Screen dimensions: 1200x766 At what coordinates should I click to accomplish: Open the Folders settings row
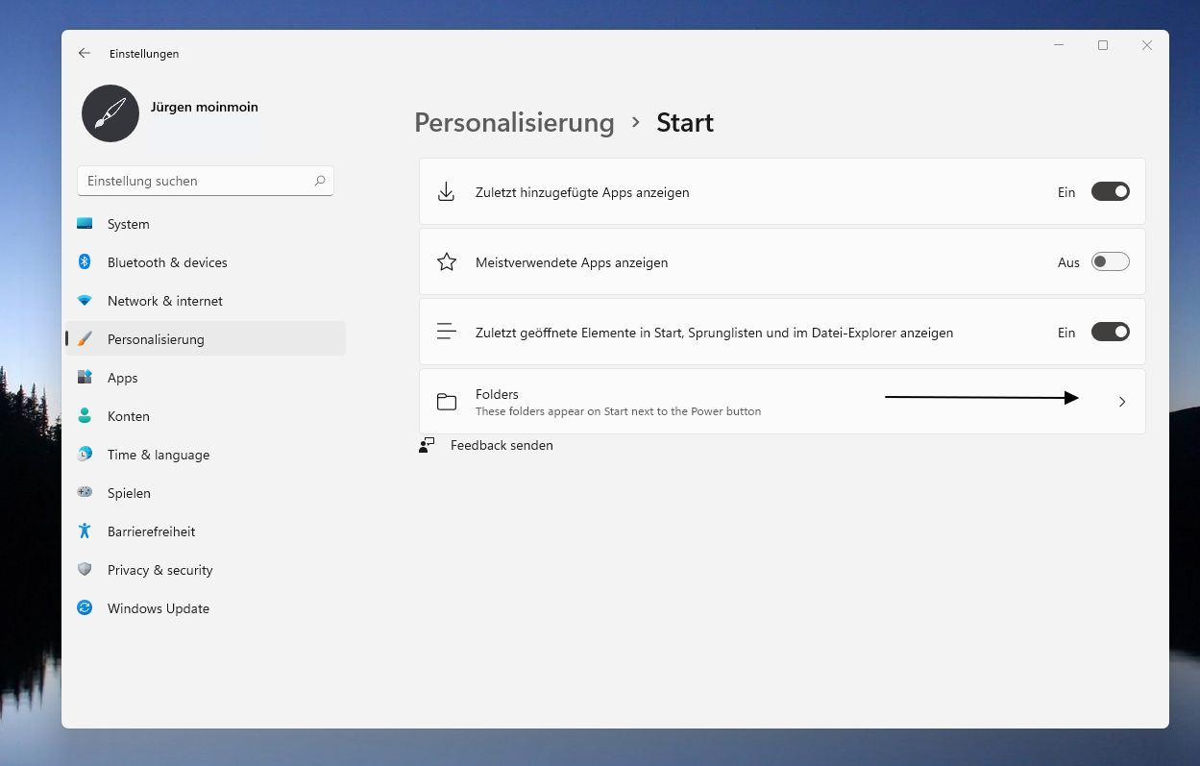(x=673, y=402)
